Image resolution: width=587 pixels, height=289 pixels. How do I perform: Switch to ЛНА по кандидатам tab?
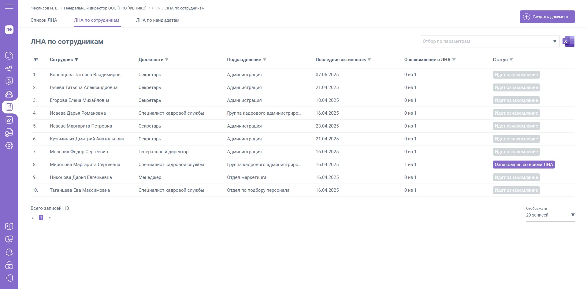tap(158, 20)
